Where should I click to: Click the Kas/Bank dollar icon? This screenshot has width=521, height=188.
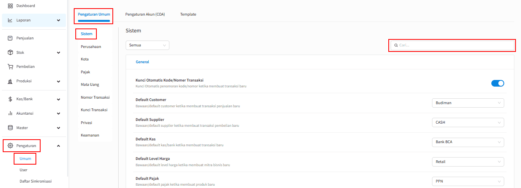tap(11, 99)
